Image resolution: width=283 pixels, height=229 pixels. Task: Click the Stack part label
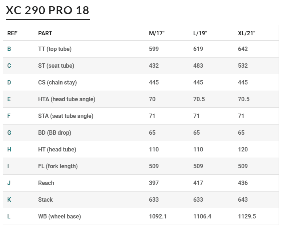(45, 200)
